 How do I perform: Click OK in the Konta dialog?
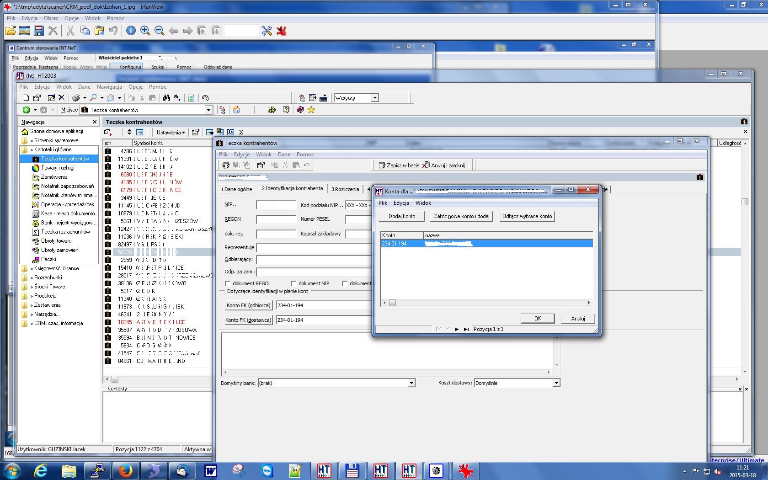538,319
